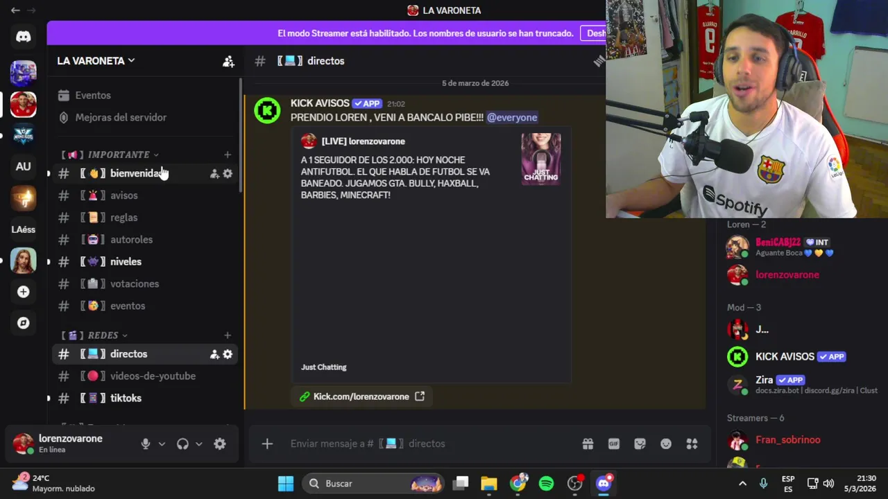Open Discover servers compass icon
Viewport: 888px width, 499px height.
24,323
